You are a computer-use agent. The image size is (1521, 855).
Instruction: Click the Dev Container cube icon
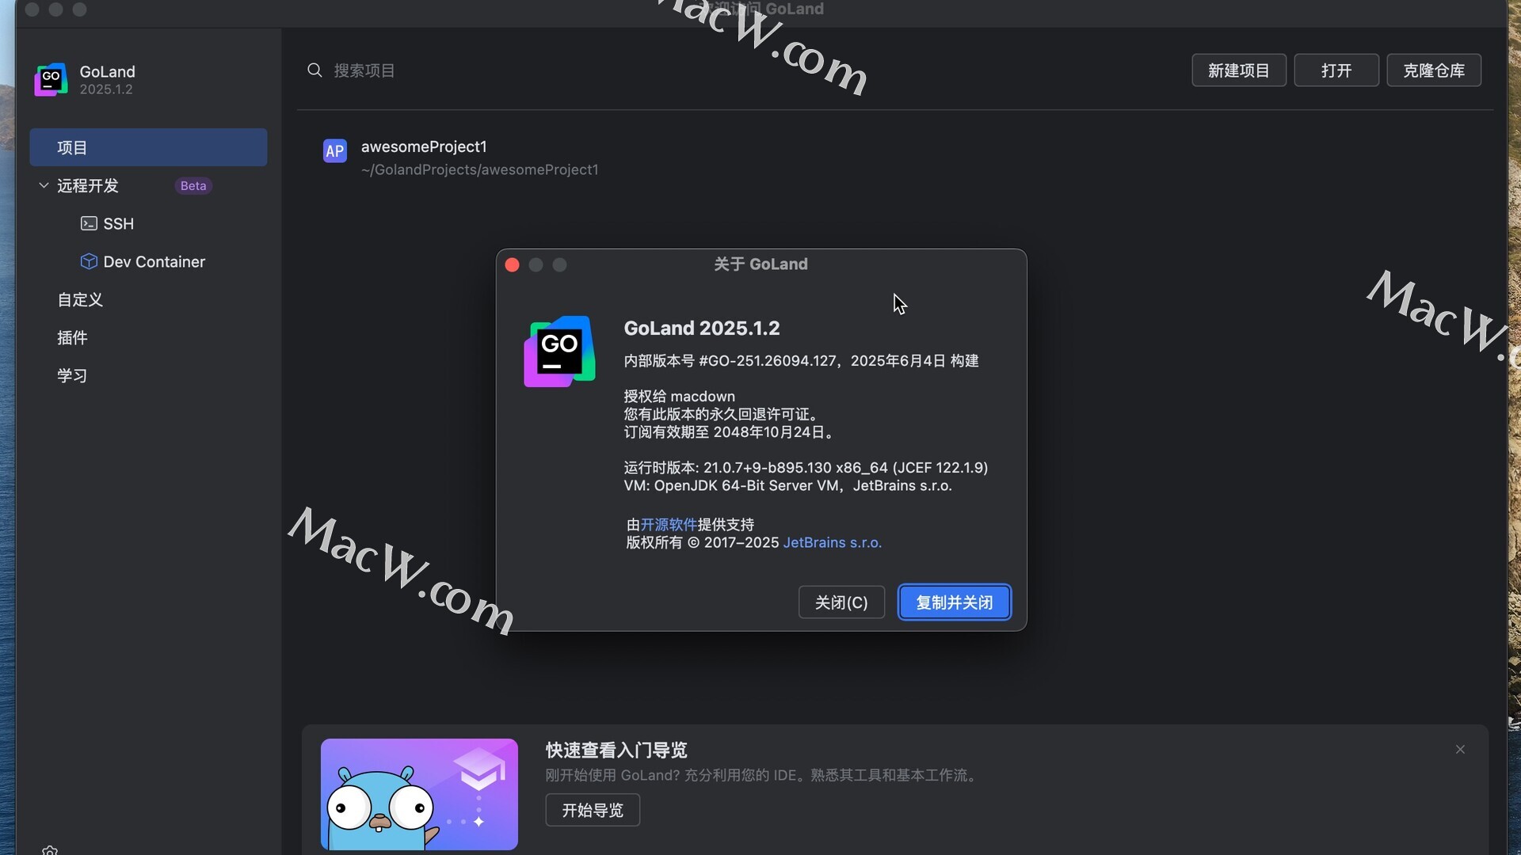[89, 261]
